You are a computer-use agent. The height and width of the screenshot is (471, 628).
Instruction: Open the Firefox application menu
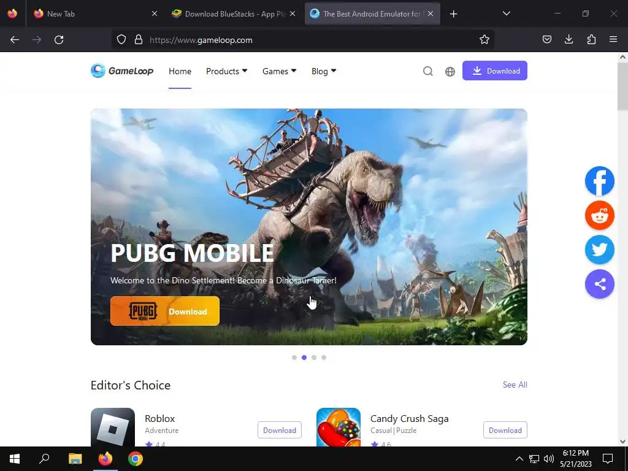[613, 39]
